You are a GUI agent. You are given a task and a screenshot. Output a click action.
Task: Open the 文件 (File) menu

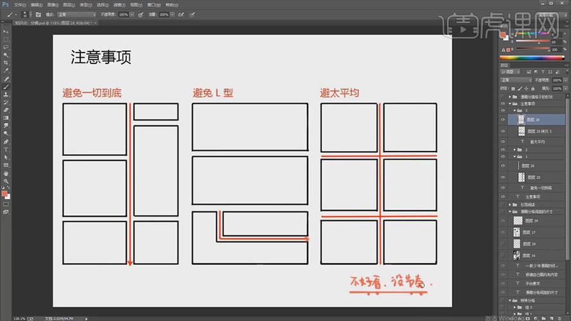(19, 4)
